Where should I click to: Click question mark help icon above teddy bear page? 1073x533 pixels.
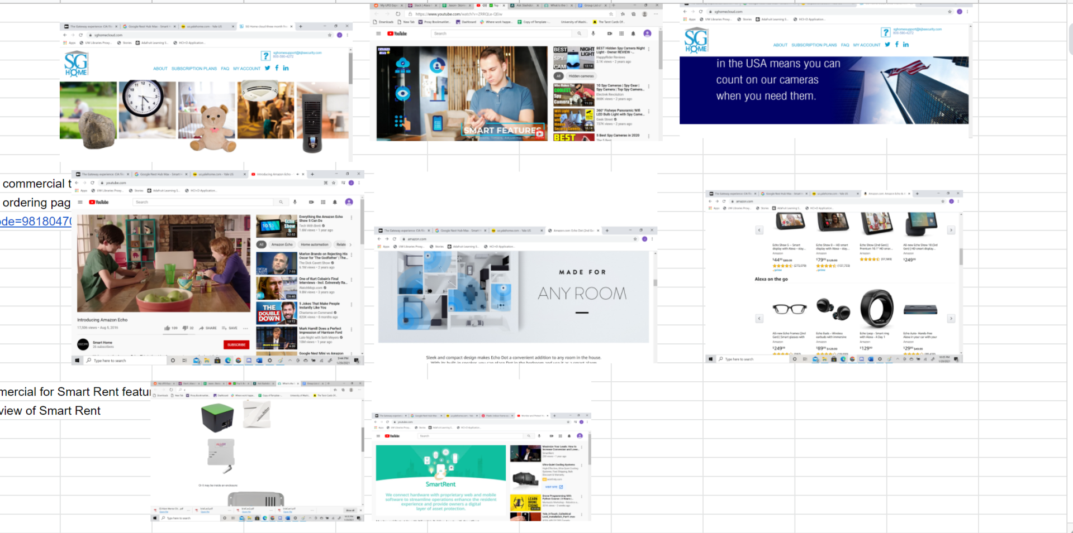coord(266,55)
